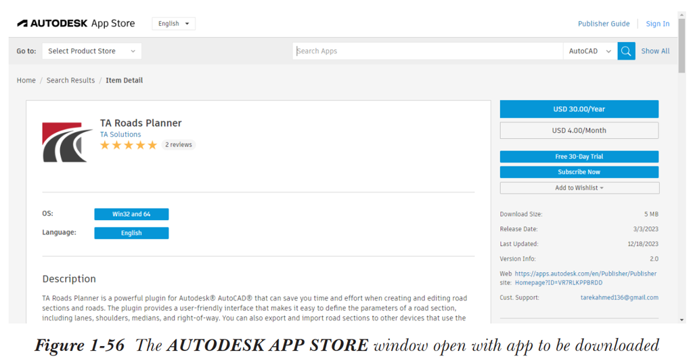Expand the Add to Wishlist dropdown

tap(579, 188)
